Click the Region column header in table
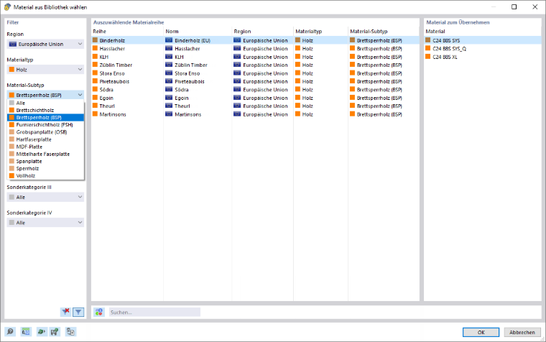546x342 pixels. click(262, 32)
